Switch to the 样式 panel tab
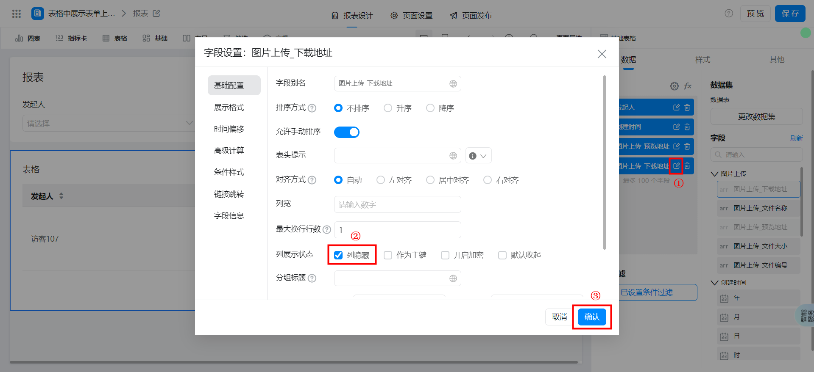 point(702,60)
